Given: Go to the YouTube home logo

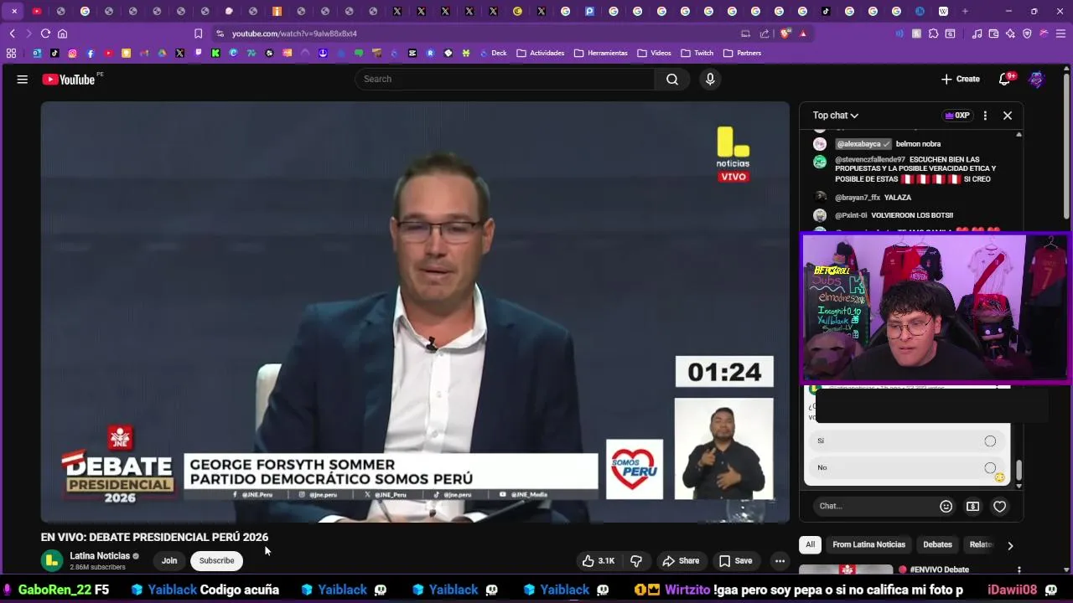Looking at the screenshot, I should coord(69,80).
